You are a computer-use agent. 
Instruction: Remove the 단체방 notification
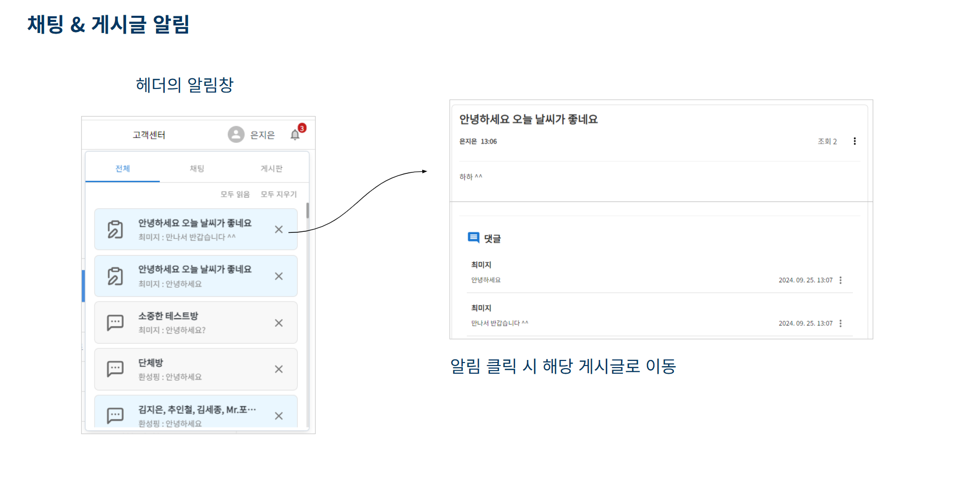pos(279,369)
